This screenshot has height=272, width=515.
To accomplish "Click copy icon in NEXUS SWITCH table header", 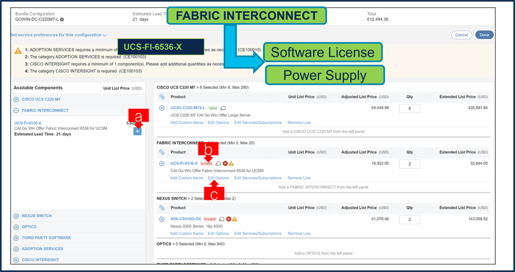I will tap(161, 208).
